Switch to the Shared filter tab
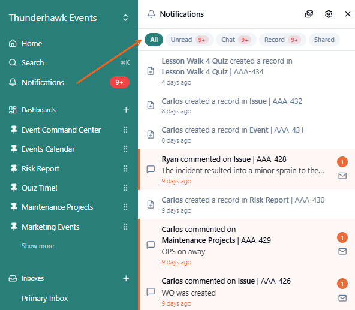 tap(324, 40)
